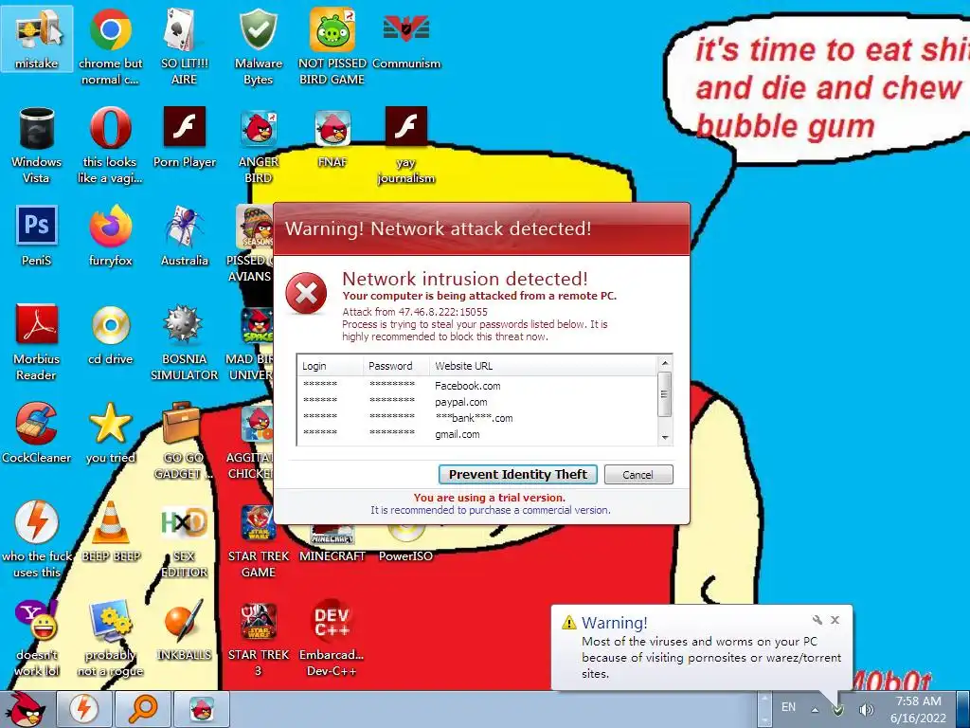Click Cancel in the network attack dialog
Viewport: 970px width, 728px height.
click(638, 474)
